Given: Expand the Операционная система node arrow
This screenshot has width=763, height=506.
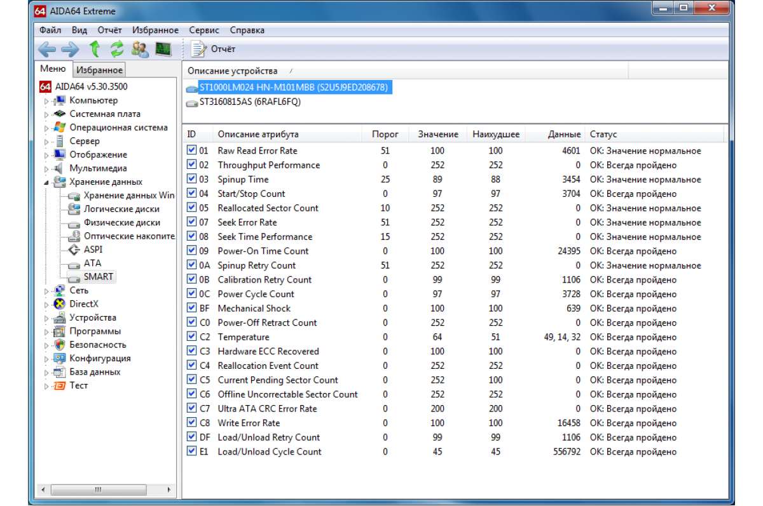Looking at the screenshot, I should [x=46, y=128].
